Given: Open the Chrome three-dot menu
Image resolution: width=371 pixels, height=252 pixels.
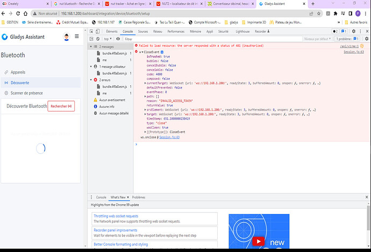Looking at the screenshot, I should (x=366, y=14).
